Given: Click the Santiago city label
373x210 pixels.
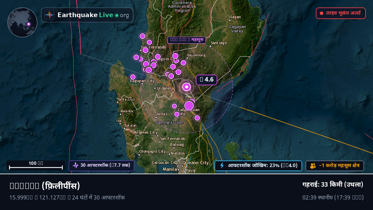Looking at the screenshot, I should pos(219,43).
